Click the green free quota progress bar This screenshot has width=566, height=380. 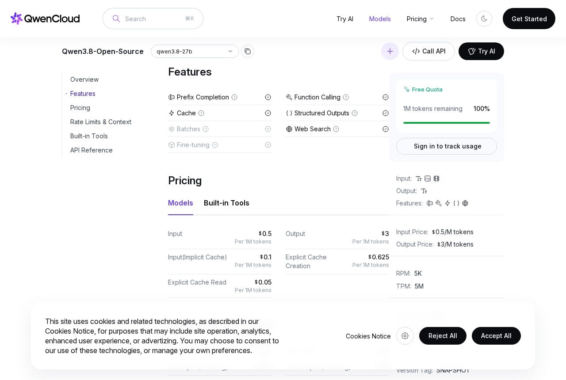click(447, 123)
